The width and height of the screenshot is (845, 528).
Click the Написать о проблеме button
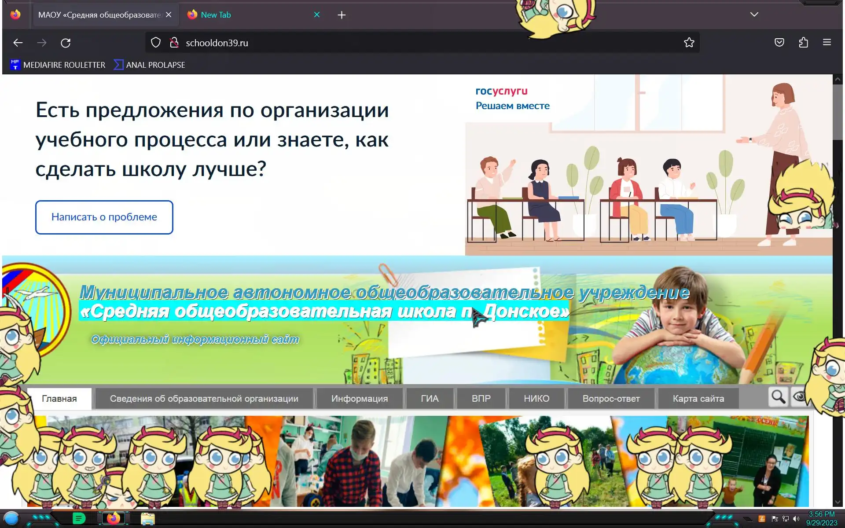(x=104, y=217)
